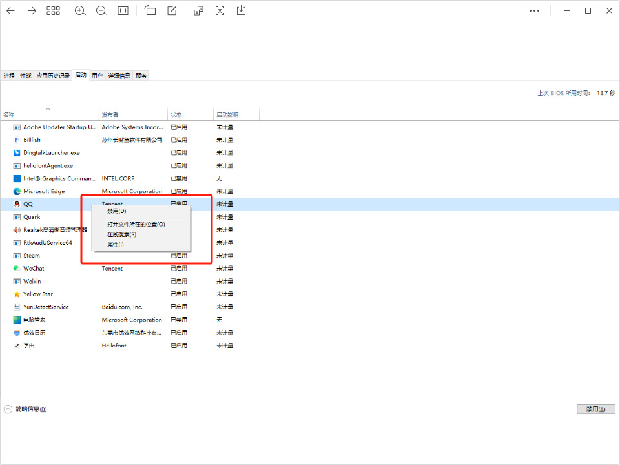Click the Adobe Updater Startup icon
The image size is (620, 465).
[17, 127]
